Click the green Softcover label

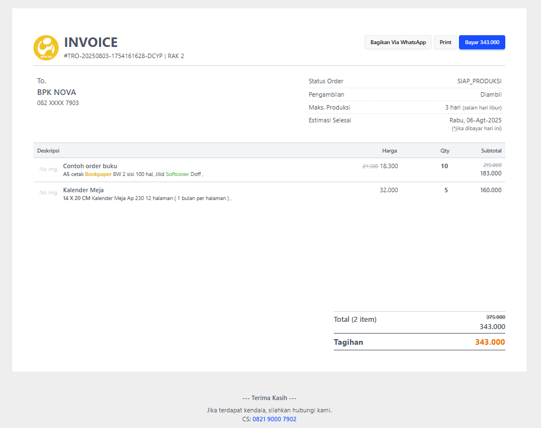pyautogui.click(x=177, y=174)
